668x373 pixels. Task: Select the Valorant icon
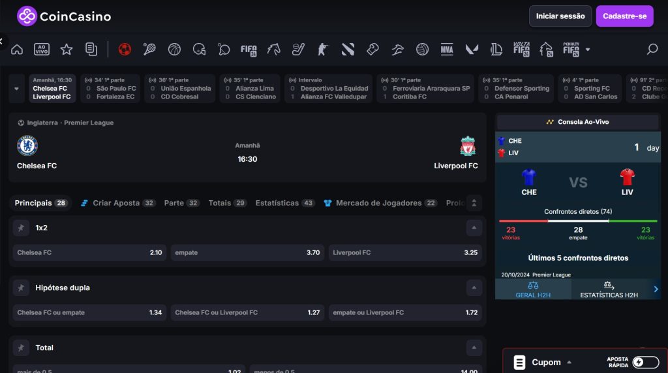point(472,50)
